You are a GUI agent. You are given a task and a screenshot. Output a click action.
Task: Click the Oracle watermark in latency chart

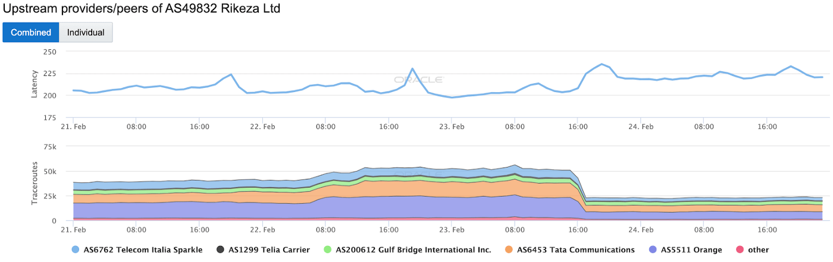[418, 79]
